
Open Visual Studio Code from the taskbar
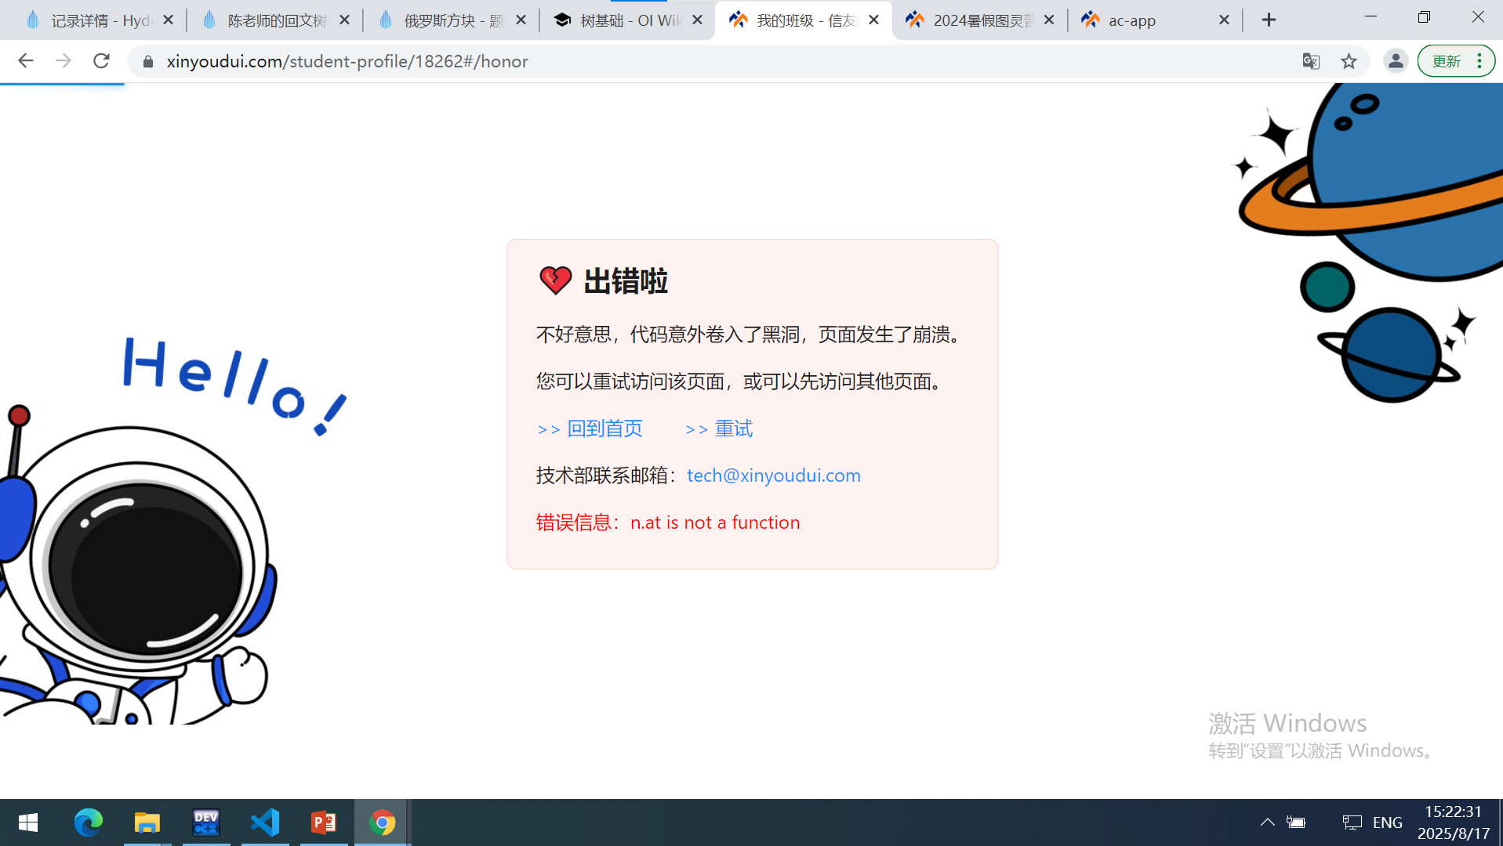pos(265,822)
